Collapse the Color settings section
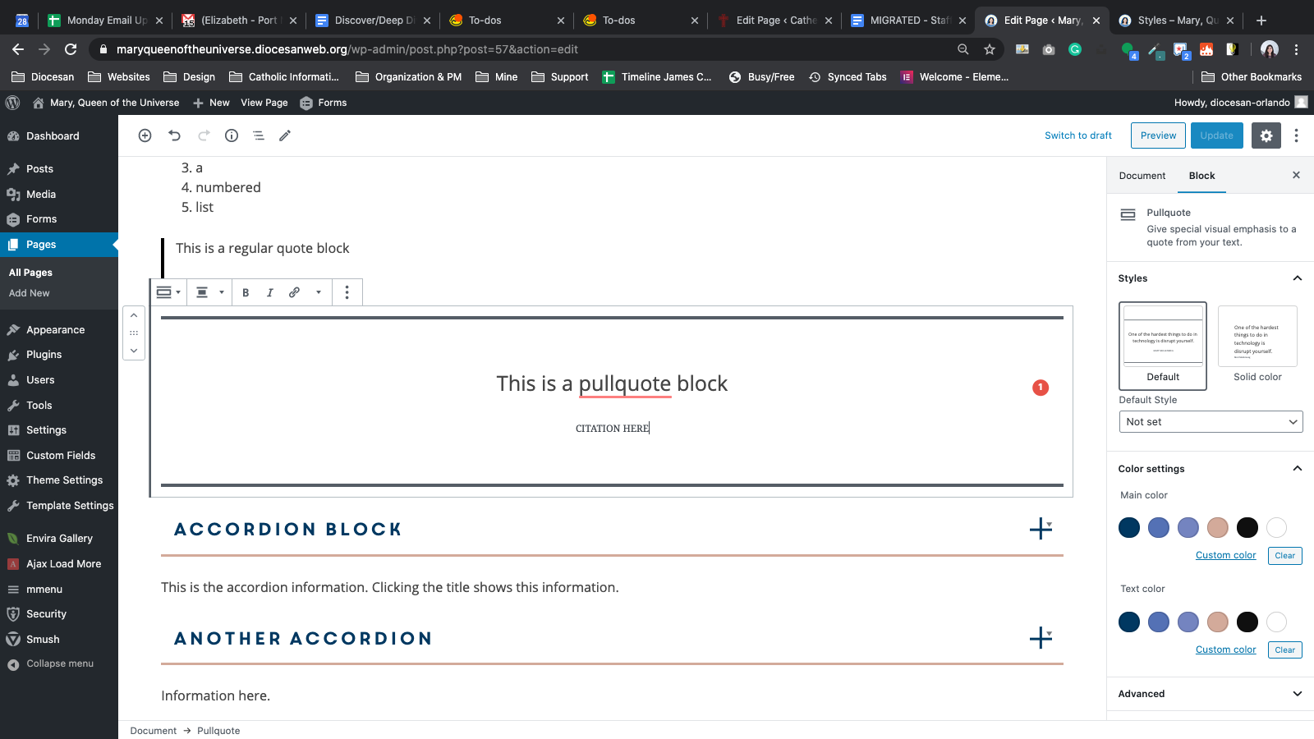This screenshot has width=1314, height=739. 1297,469
